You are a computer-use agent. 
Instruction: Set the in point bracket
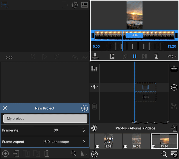(112, 56)
